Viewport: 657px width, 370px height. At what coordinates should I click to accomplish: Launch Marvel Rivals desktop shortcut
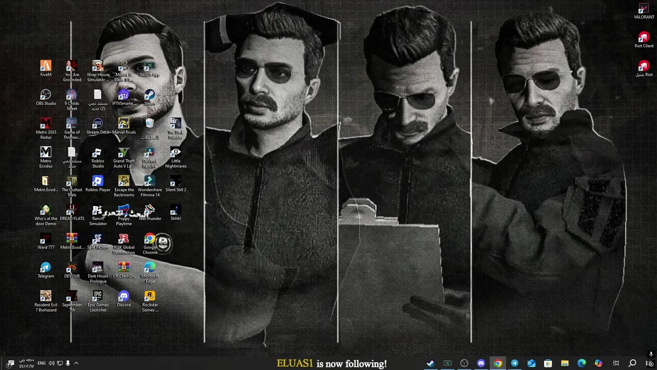(x=124, y=126)
